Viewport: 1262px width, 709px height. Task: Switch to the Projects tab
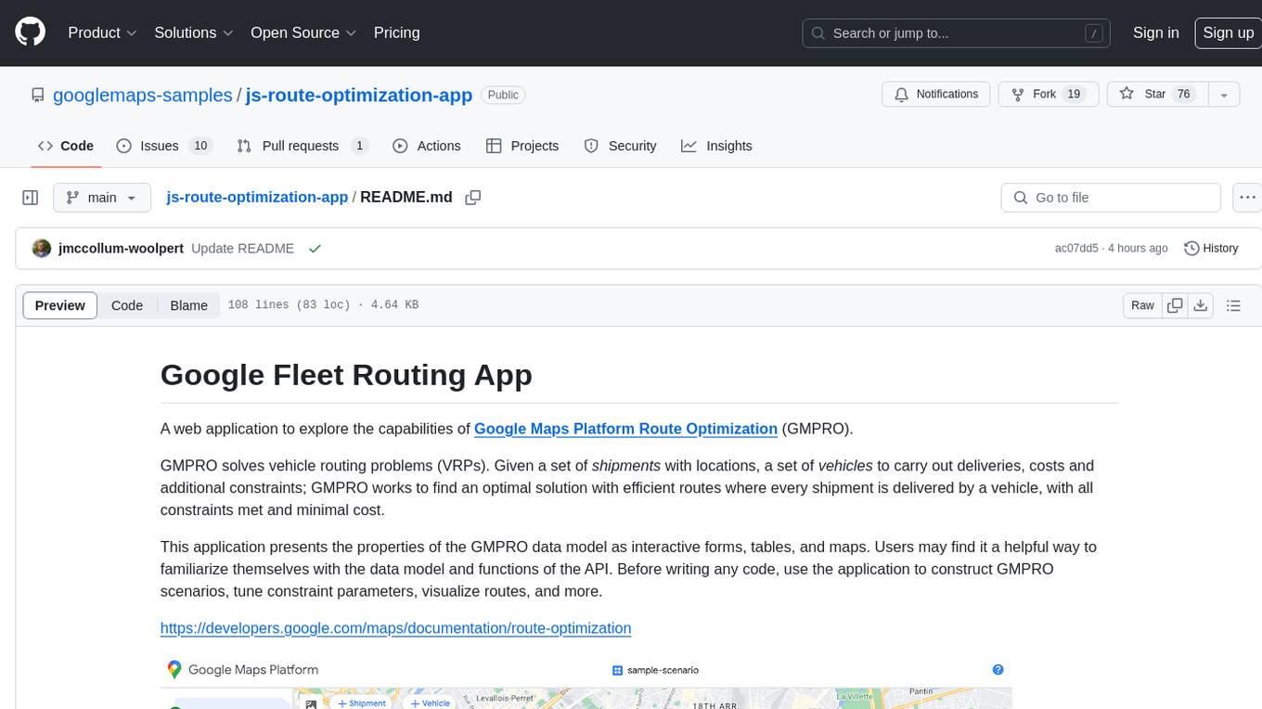(522, 146)
